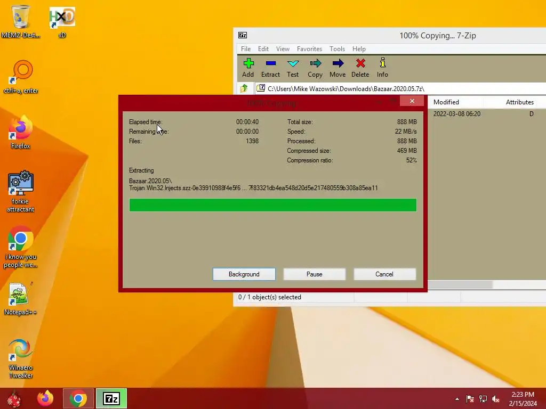The image size is (546, 409).
Task: Select the 'ctrl+a, enter' desktop shortcut
Action: point(21,77)
